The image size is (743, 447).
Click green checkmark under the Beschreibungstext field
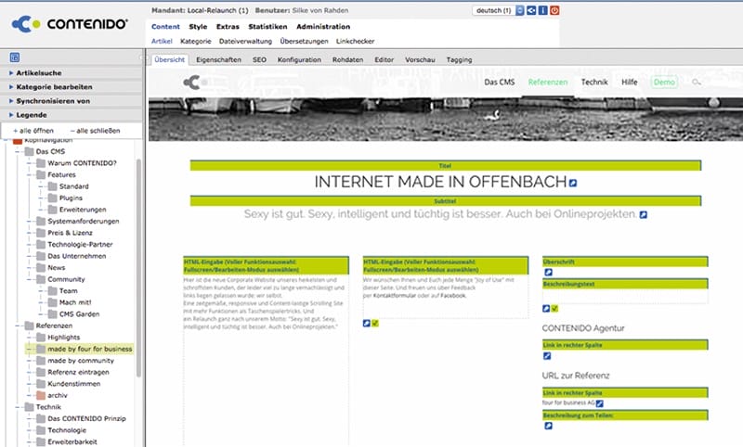coord(554,309)
